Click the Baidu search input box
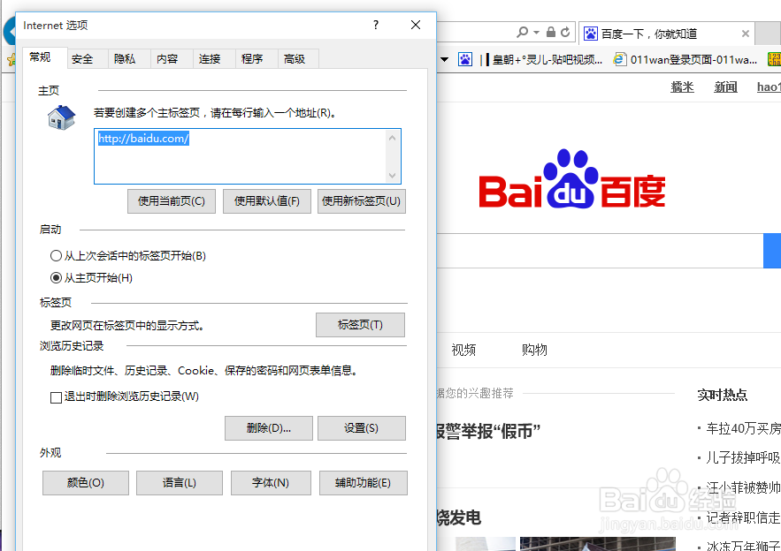The image size is (781, 551). tap(601, 251)
